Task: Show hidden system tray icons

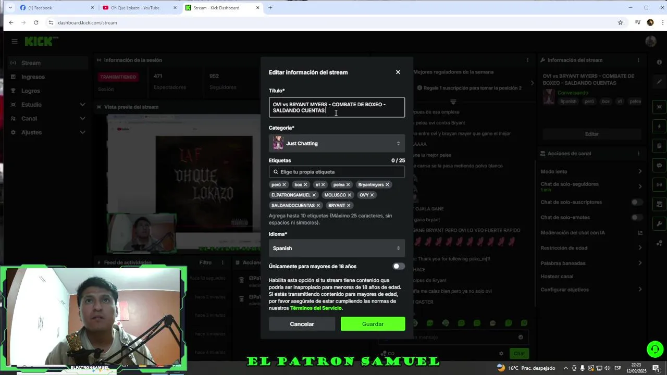Action: click(566, 368)
